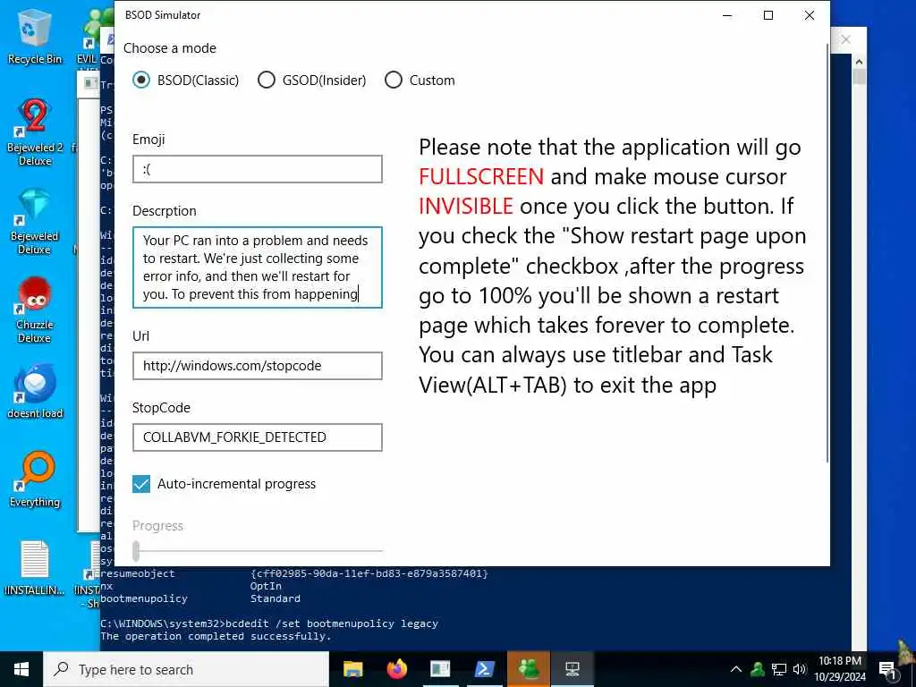Image resolution: width=916 pixels, height=687 pixels.
Task: Open the taskbar clock and date
Action: tap(840, 669)
